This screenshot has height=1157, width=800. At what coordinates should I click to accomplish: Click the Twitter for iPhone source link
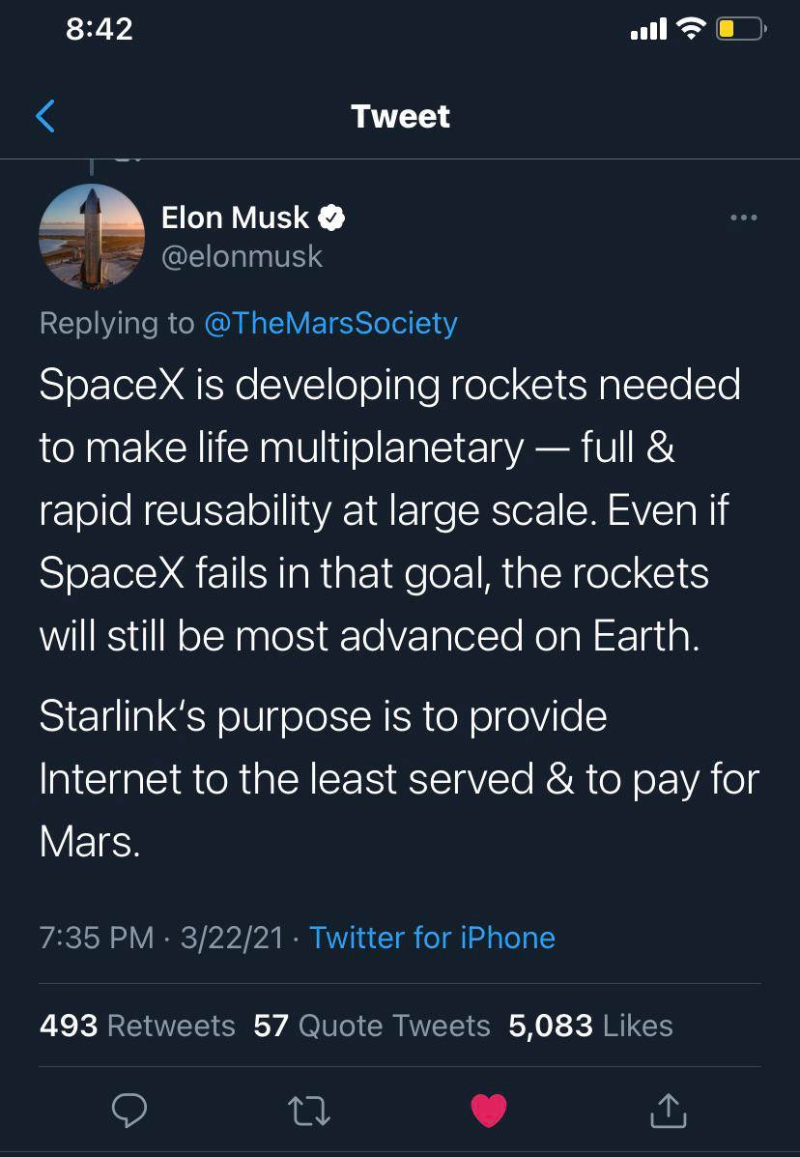pyautogui.click(x=432, y=938)
